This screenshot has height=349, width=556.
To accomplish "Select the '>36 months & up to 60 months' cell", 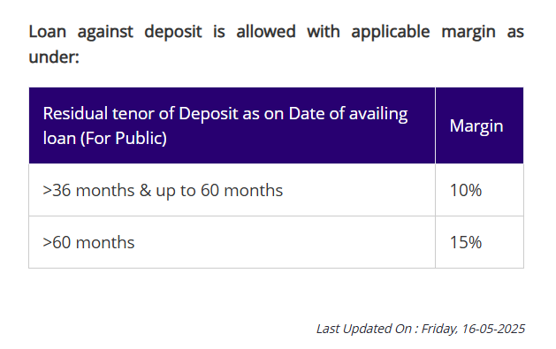I will 232,190.
